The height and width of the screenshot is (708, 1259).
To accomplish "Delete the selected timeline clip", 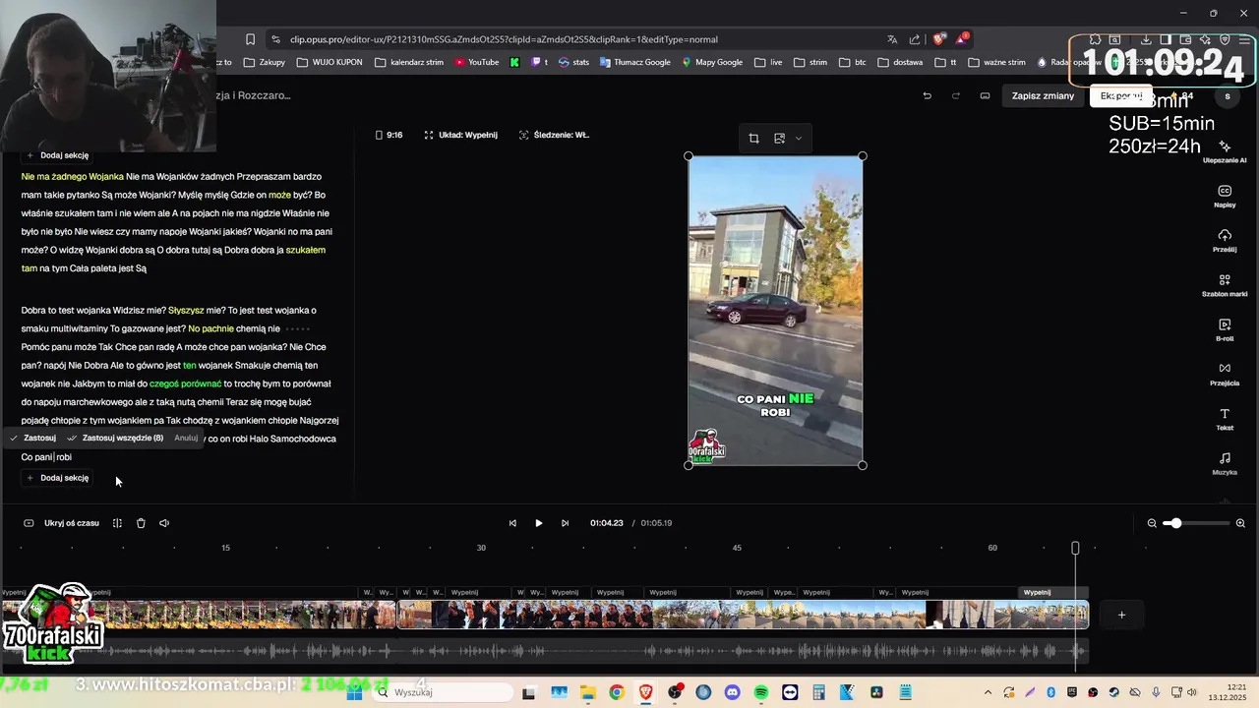I will coord(141,523).
